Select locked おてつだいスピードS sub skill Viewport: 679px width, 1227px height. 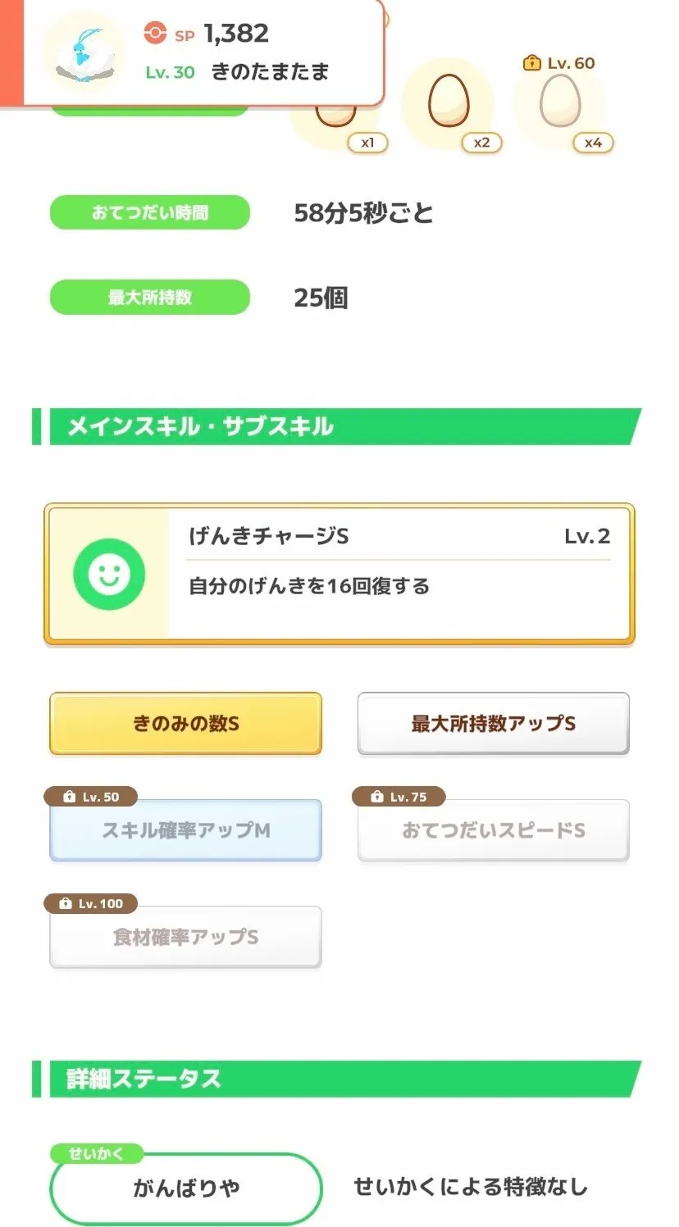493,831
